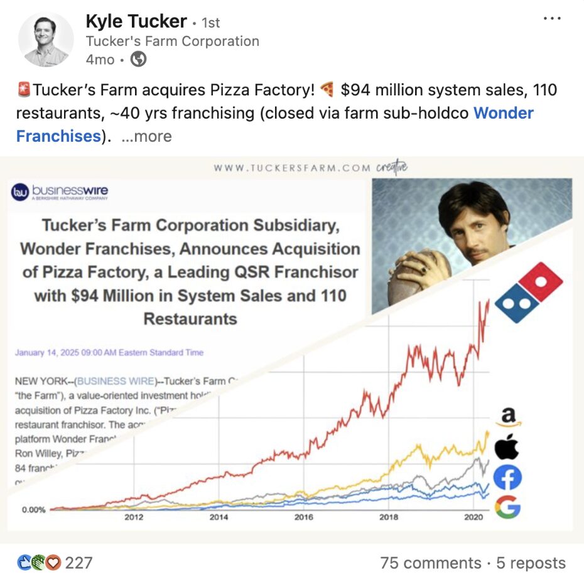Click the reaction emoji icons cluster
Screen dimensions: 584x580
39,562
